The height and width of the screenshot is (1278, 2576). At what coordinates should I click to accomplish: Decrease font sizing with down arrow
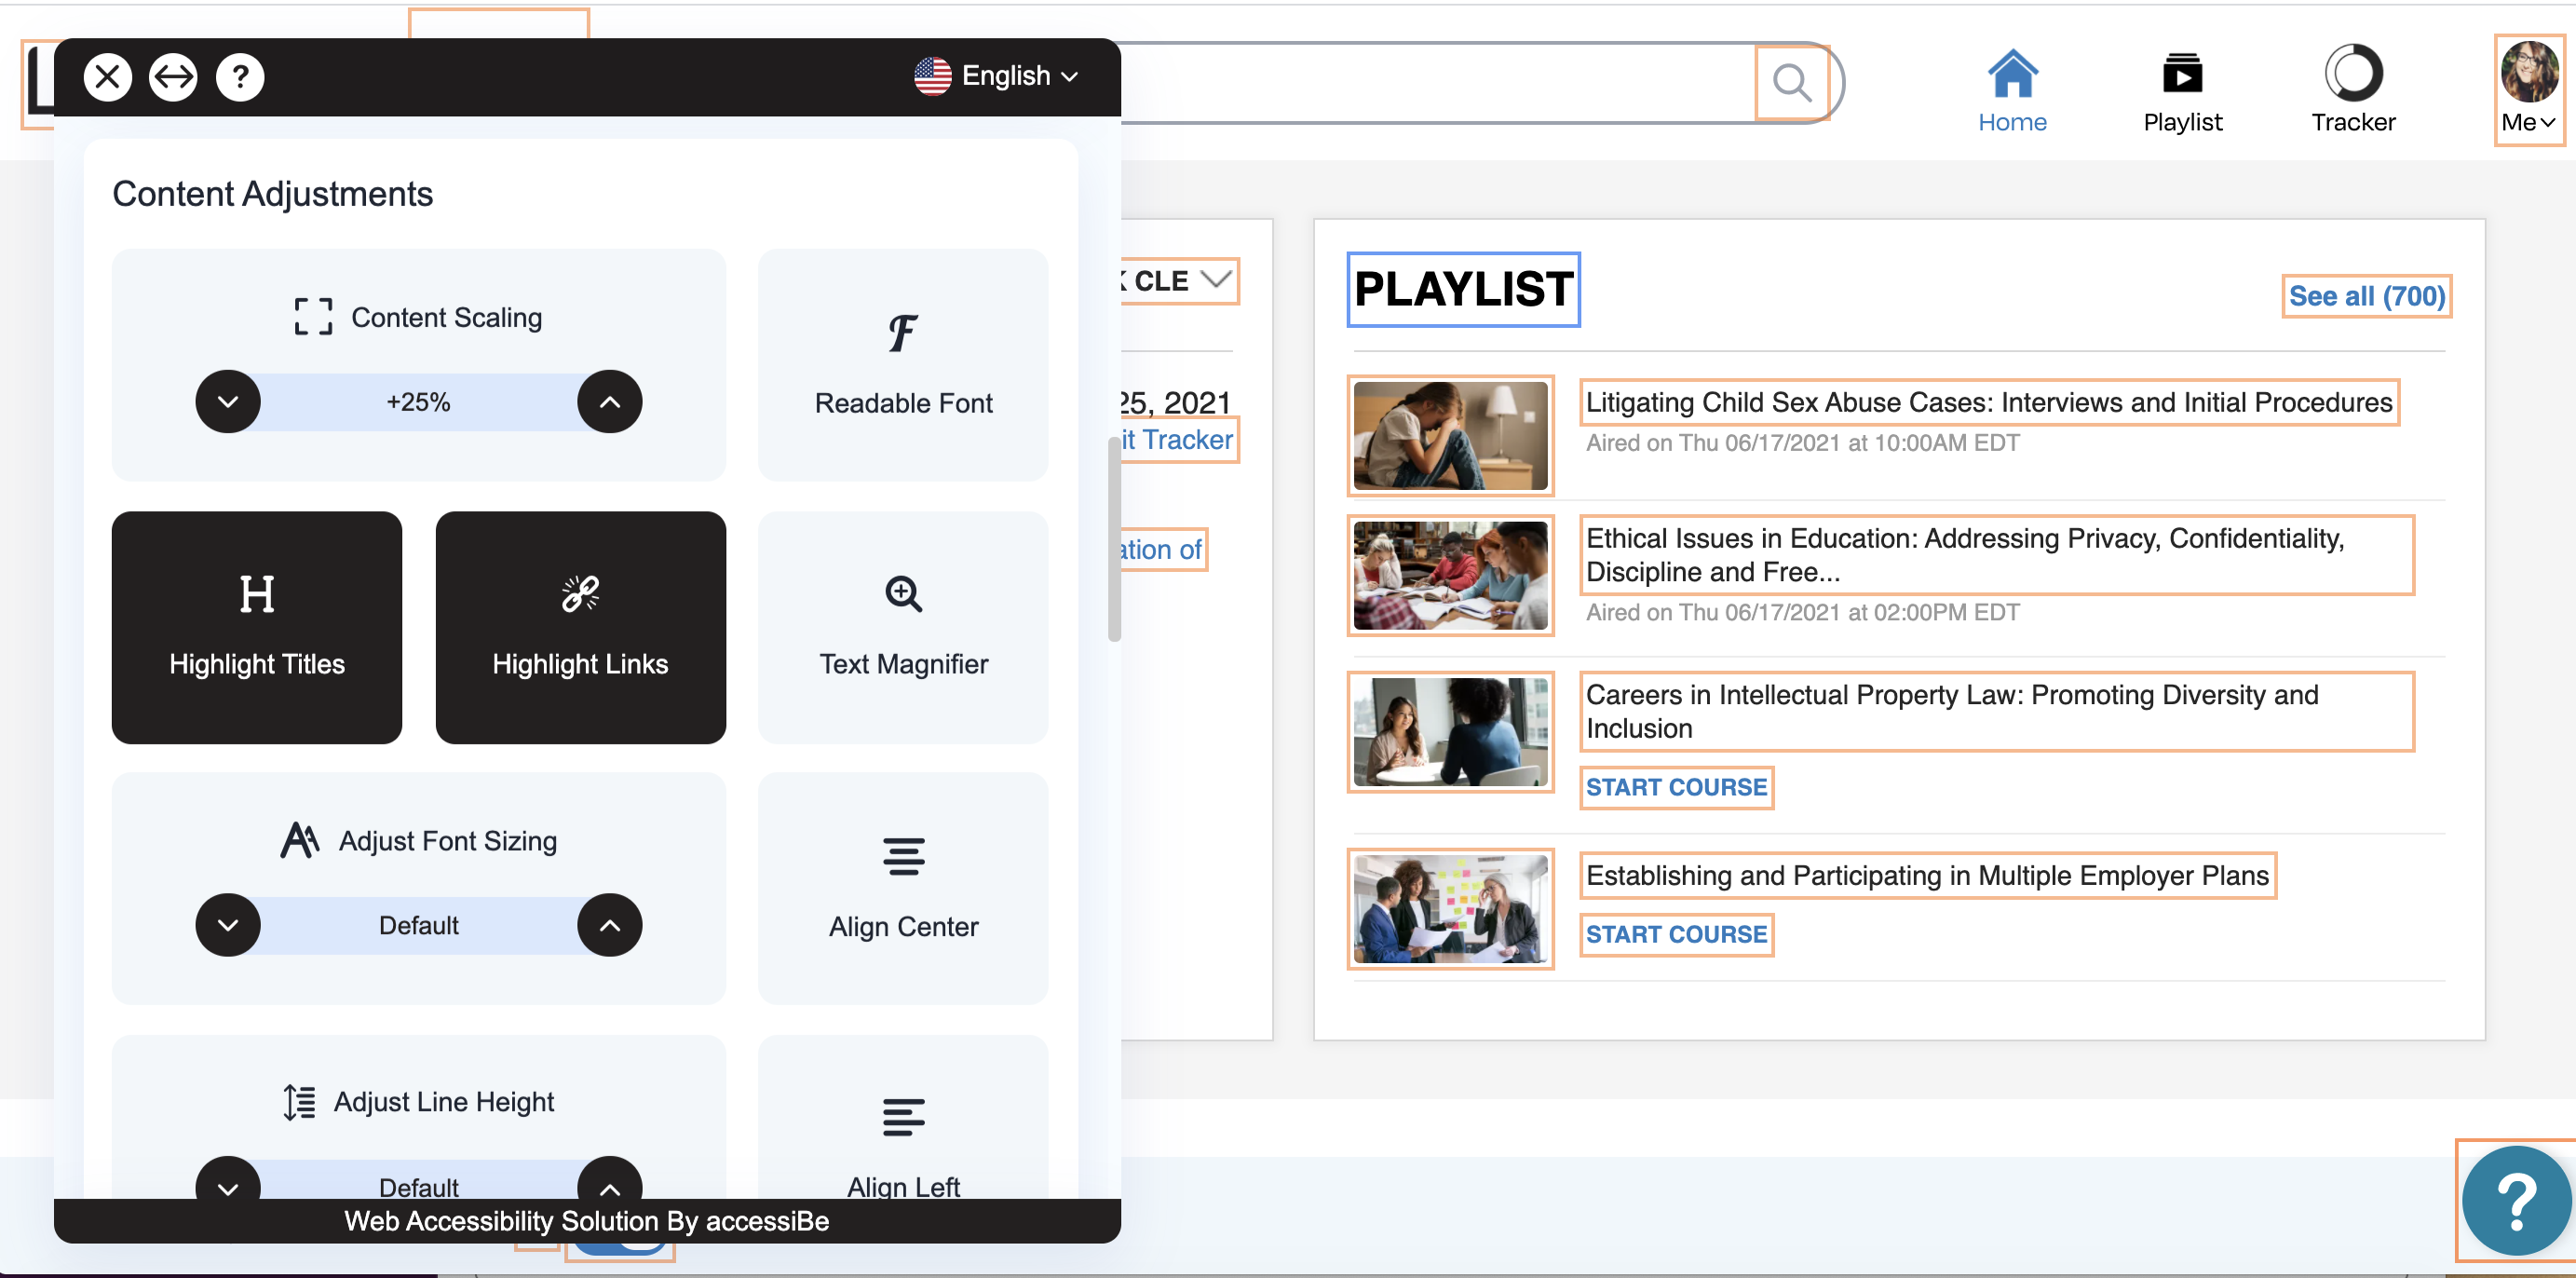click(x=228, y=925)
